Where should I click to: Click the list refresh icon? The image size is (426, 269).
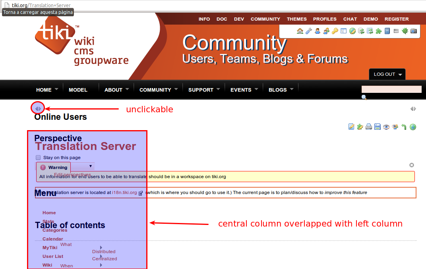tap(370, 31)
